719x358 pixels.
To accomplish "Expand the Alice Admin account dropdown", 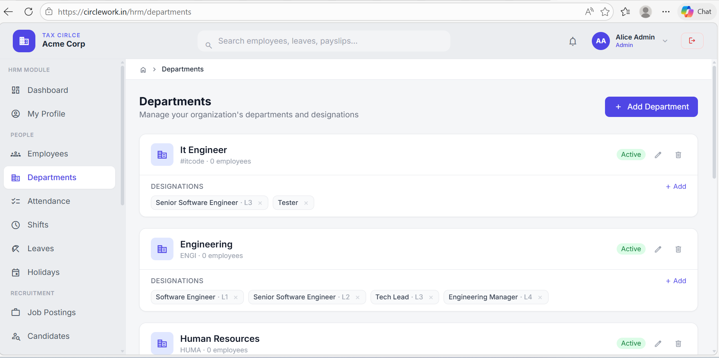I will point(665,41).
